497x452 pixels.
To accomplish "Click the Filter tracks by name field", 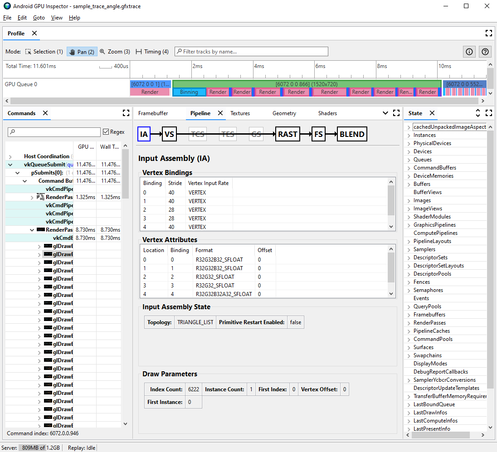I will pyautogui.click(x=251, y=51).
